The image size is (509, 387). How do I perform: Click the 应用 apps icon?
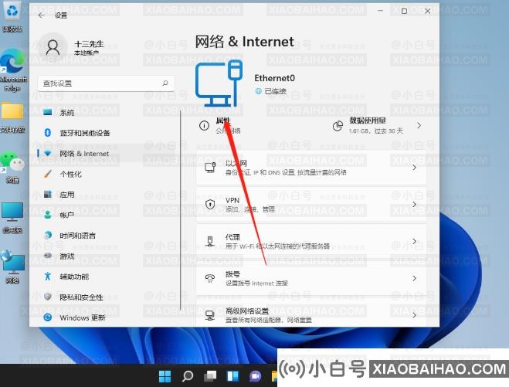tap(48, 194)
